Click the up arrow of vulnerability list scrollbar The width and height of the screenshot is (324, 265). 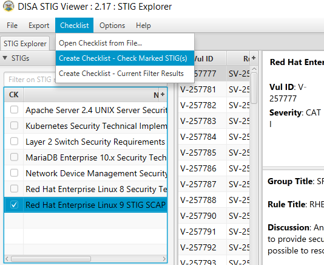click(x=254, y=69)
